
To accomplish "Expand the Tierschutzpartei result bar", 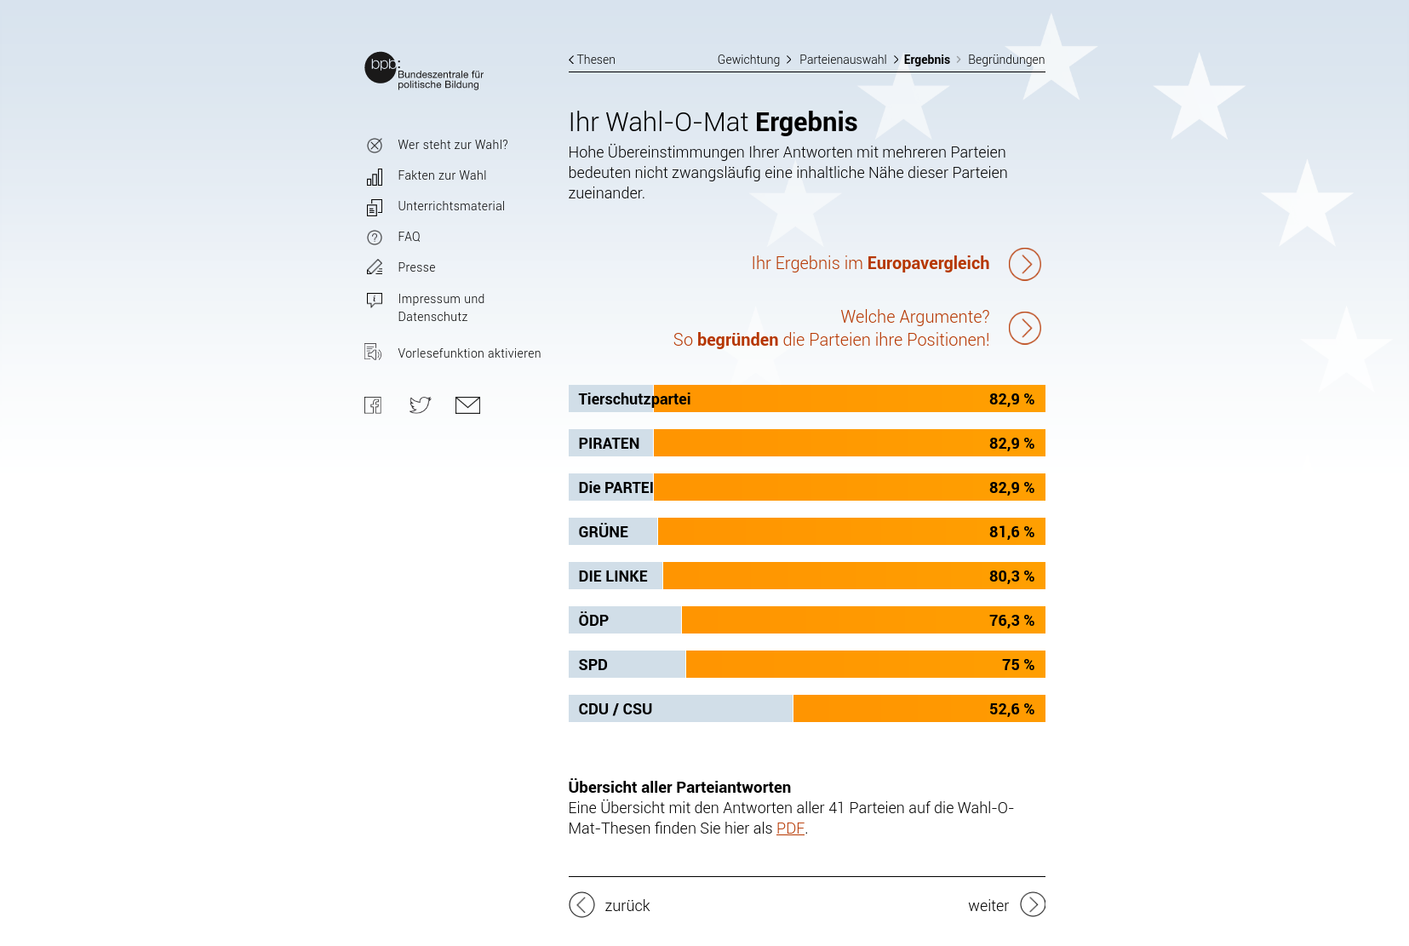I will [x=806, y=398].
